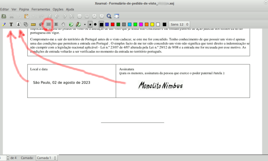Click the fit page width icon

[x=87, y=16]
